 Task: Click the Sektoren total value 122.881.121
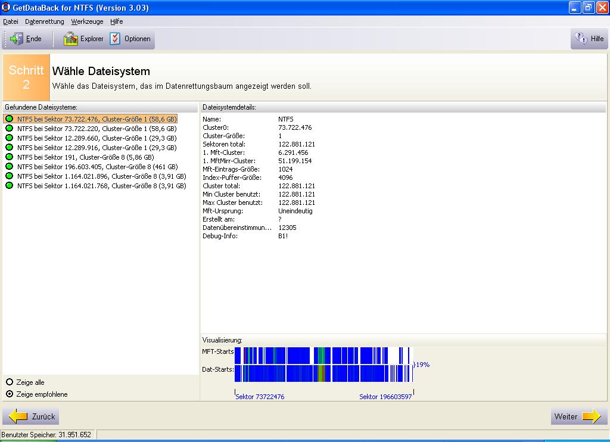pyautogui.click(x=297, y=144)
